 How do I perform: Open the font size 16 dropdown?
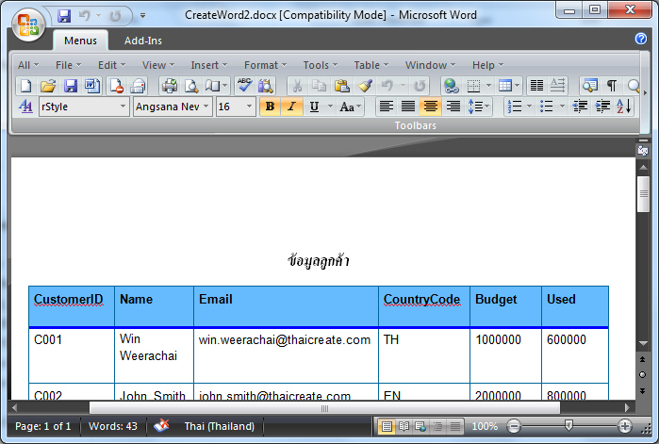click(249, 107)
